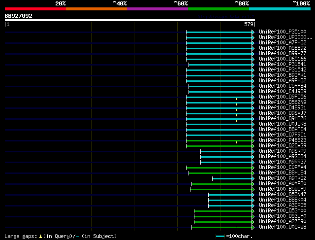Click purple ~60% identity legend segment
Viewport: 315px width, 240px height.
tap(157, 9)
